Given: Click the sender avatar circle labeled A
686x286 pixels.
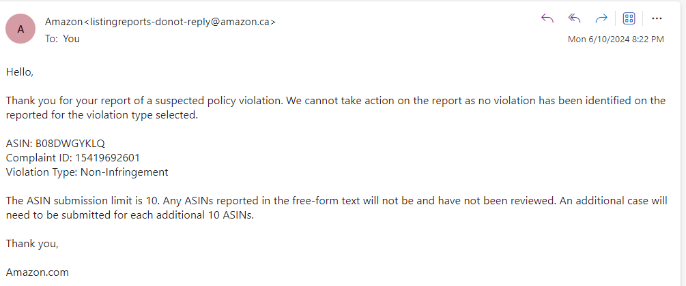Looking at the screenshot, I should click(x=20, y=29).
